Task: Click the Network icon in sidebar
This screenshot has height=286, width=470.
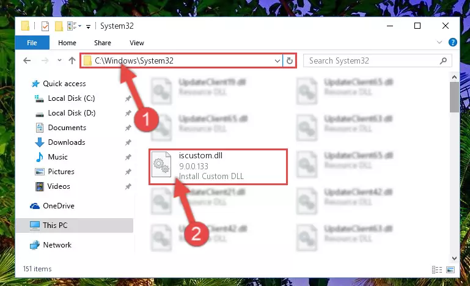Action: (x=35, y=245)
